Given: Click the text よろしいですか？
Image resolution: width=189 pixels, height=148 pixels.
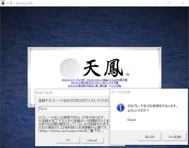Looking at the screenshot, I should click(138, 111).
